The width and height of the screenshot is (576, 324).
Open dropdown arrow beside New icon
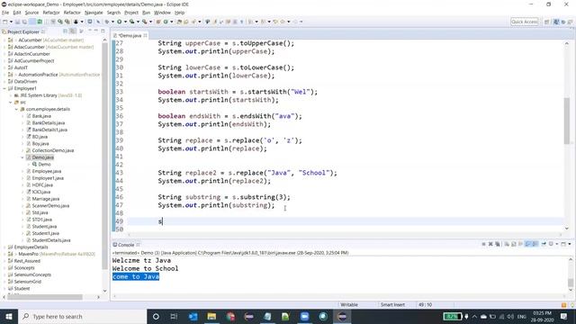(x=11, y=22)
